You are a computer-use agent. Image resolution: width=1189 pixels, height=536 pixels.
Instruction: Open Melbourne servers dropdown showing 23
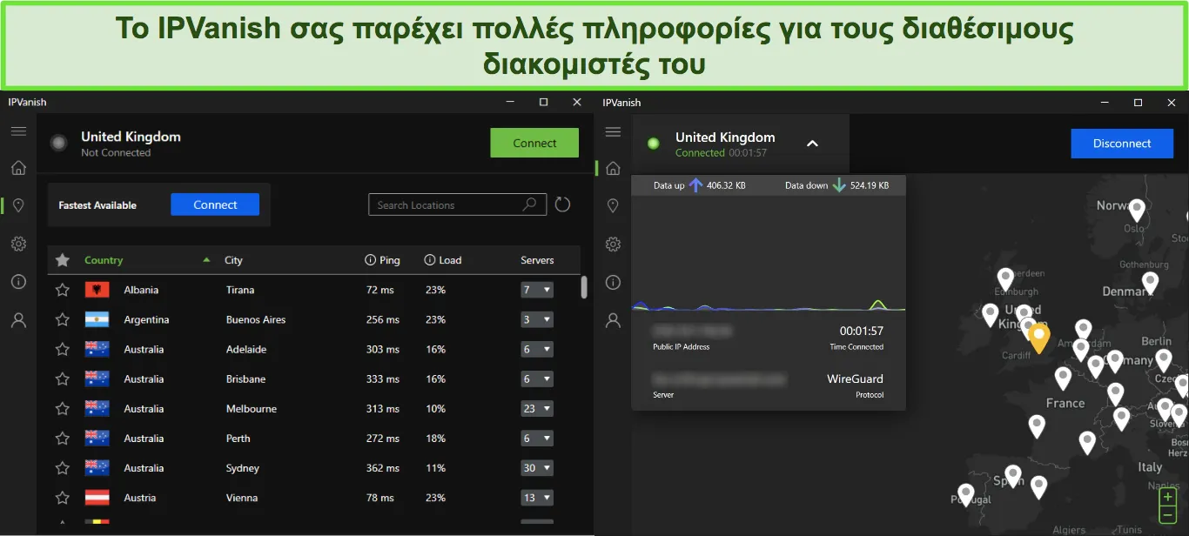tap(537, 408)
